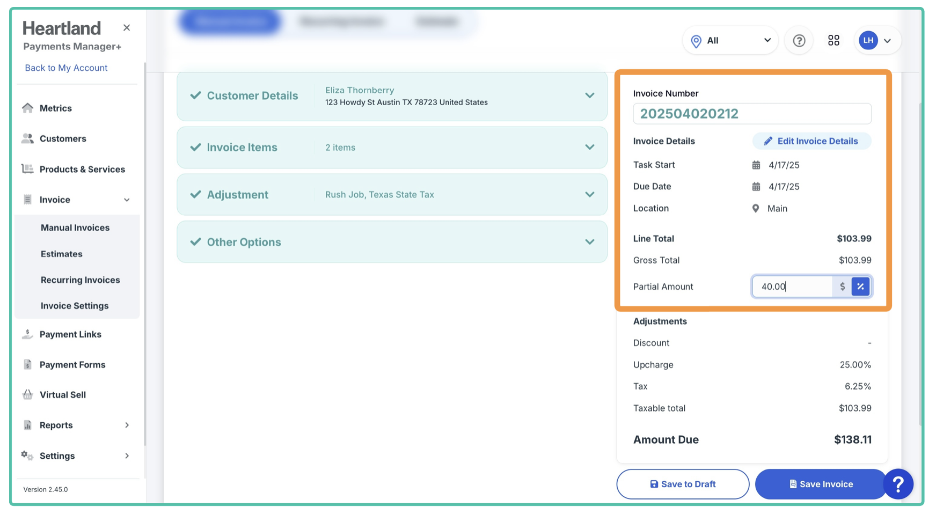The height and width of the screenshot is (514, 936).
Task: Go to Recurring Invoices menu item
Action: [81, 280]
